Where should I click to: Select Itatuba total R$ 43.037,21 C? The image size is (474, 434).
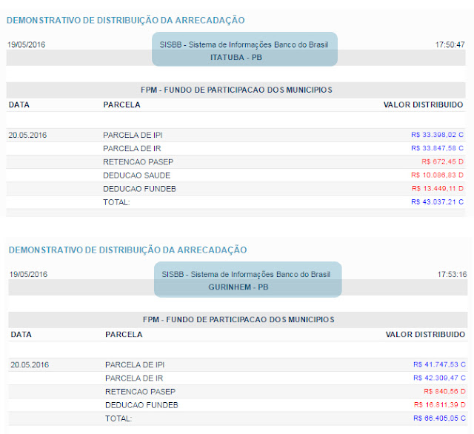point(437,202)
